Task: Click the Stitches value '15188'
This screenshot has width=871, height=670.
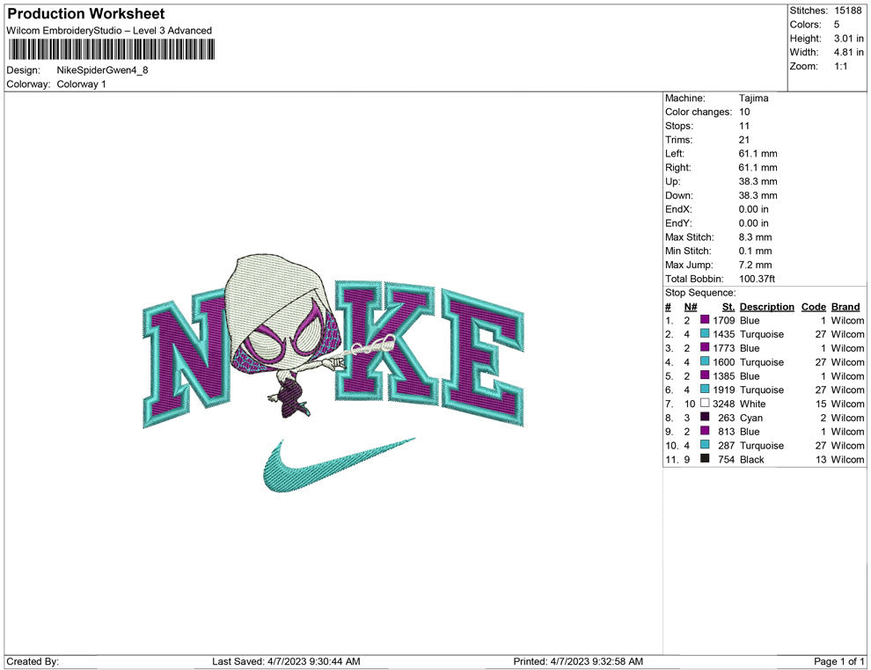Action: tap(847, 11)
